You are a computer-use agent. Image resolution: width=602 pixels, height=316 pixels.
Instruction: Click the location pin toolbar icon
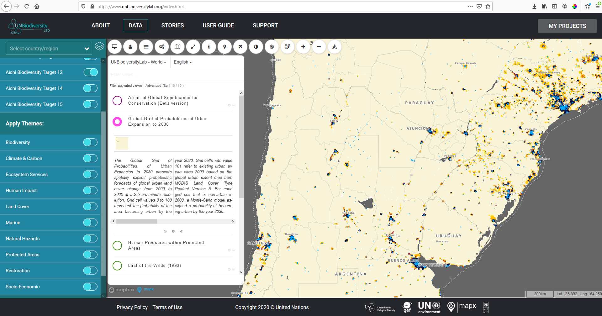[x=224, y=47]
